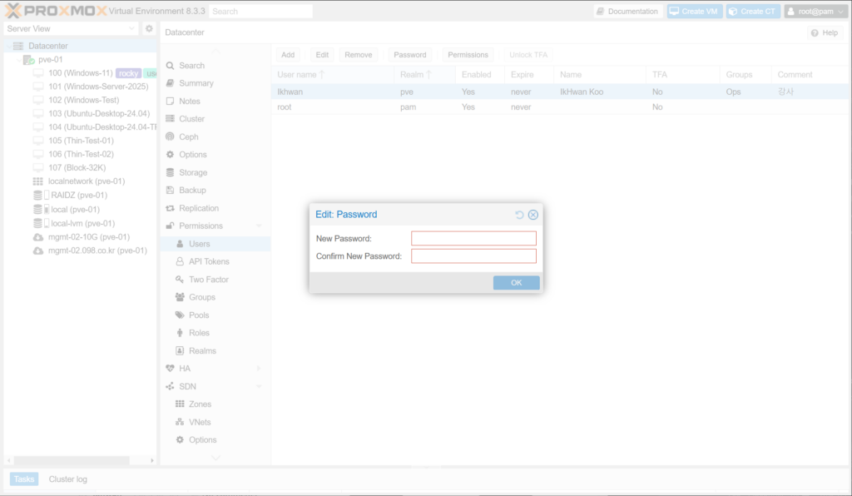The width and height of the screenshot is (852, 496).
Task: Click the gear icon beside Server View
Action: [x=149, y=28]
